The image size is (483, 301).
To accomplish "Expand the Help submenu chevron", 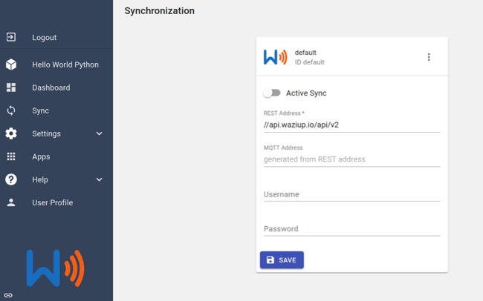I will 99,179.
